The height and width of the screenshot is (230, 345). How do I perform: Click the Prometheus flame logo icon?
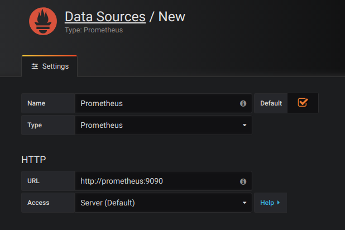click(x=43, y=21)
